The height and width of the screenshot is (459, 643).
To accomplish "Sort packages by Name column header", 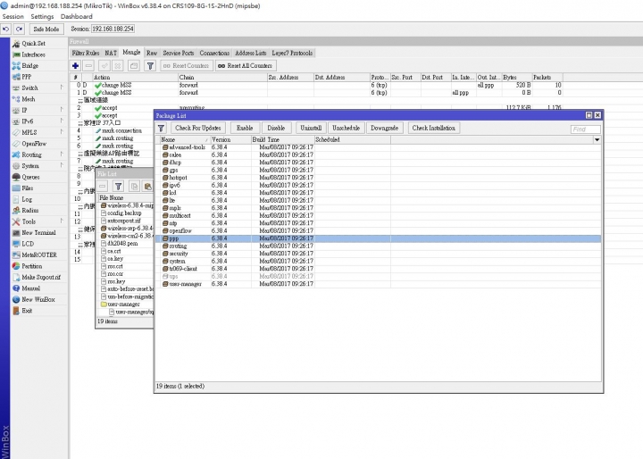I will point(185,140).
